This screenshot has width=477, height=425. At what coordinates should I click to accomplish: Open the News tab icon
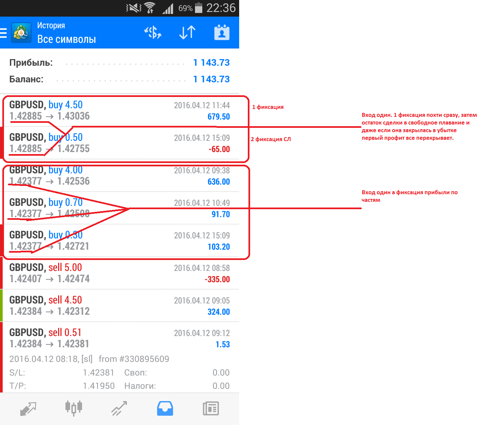tap(211, 409)
